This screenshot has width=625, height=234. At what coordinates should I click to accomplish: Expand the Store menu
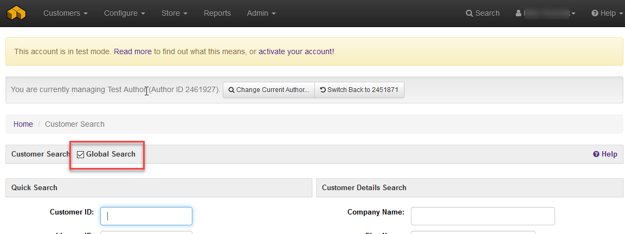174,13
